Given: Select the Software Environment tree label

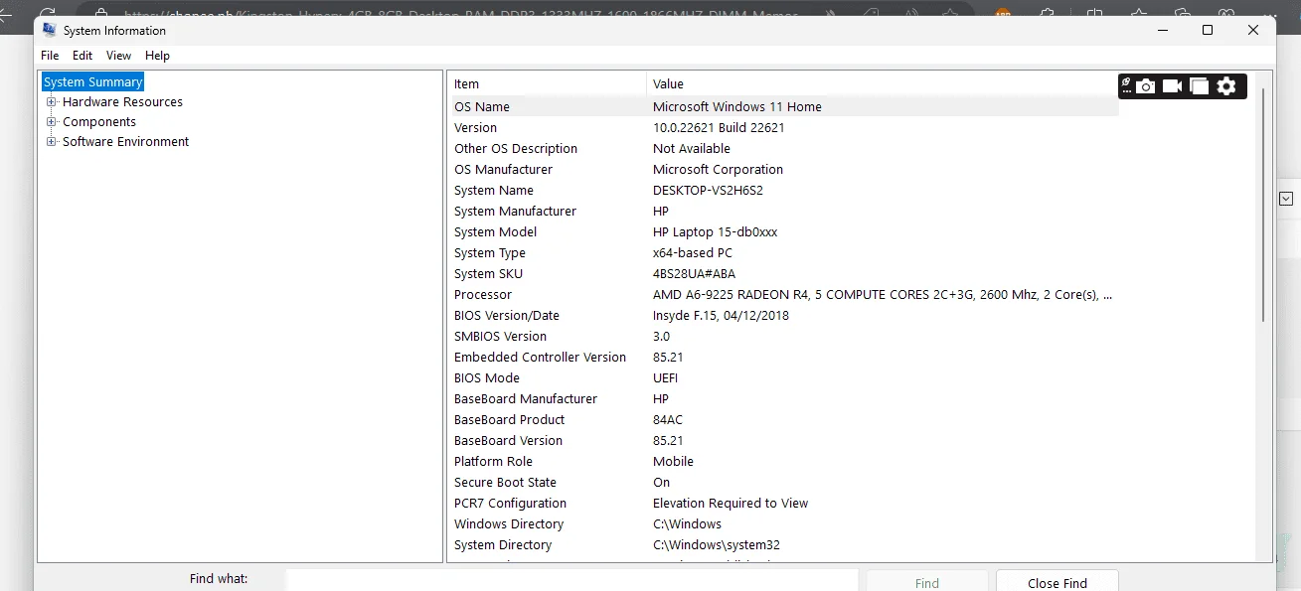Looking at the screenshot, I should click(x=125, y=141).
